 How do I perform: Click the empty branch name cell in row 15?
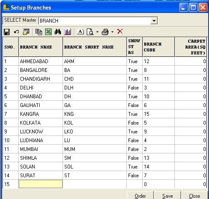coord(40,184)
